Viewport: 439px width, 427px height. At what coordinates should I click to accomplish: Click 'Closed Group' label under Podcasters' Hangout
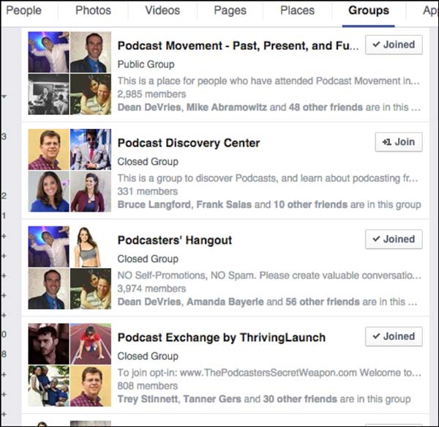pos(148,259)
